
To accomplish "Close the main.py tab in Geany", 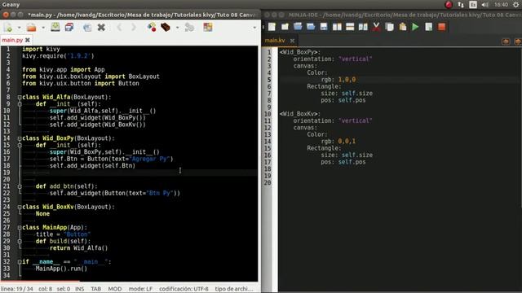I will [27, 40].
